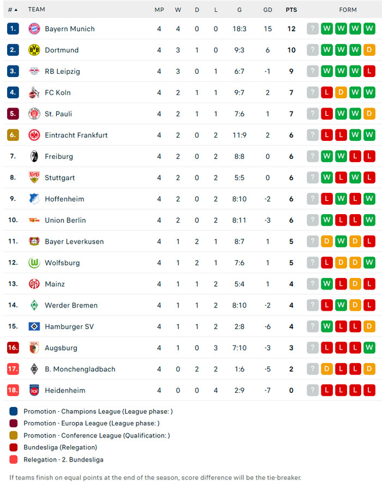The image size is (382, 485).
Task: Click Heidenheim's upcoming match question mark
Action: pos(313,391)
